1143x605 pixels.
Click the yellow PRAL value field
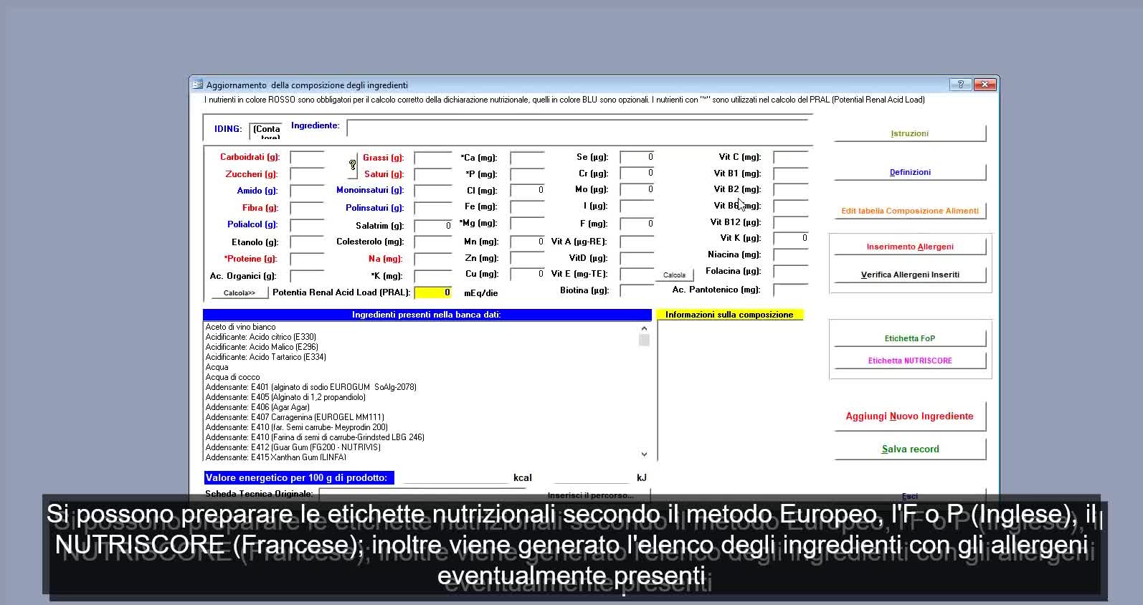(x=433, y=292)
